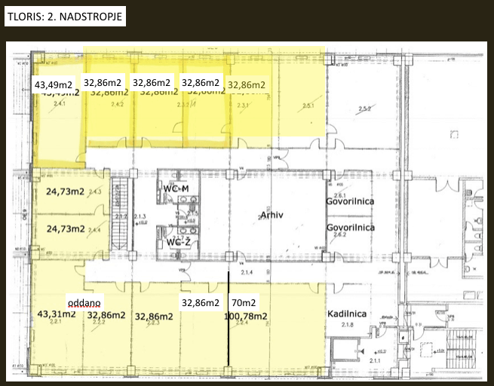Click the 'oddano' text label
This screenshot has height=386, width=494.
point(84,302)
